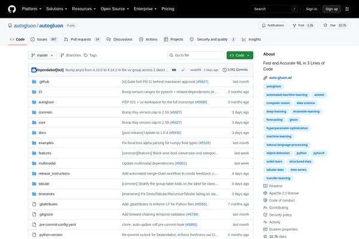Open the features folder icon
The width and height of the screenshot is (359, 239).
tap(34, 153)
